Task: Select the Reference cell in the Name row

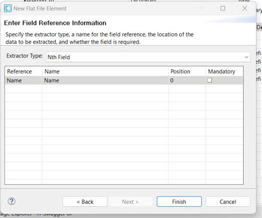Action: (x=23, y=80)
